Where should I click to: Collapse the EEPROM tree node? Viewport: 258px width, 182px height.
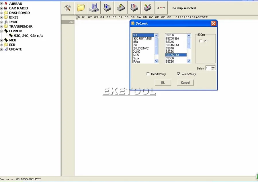[1, 31]
